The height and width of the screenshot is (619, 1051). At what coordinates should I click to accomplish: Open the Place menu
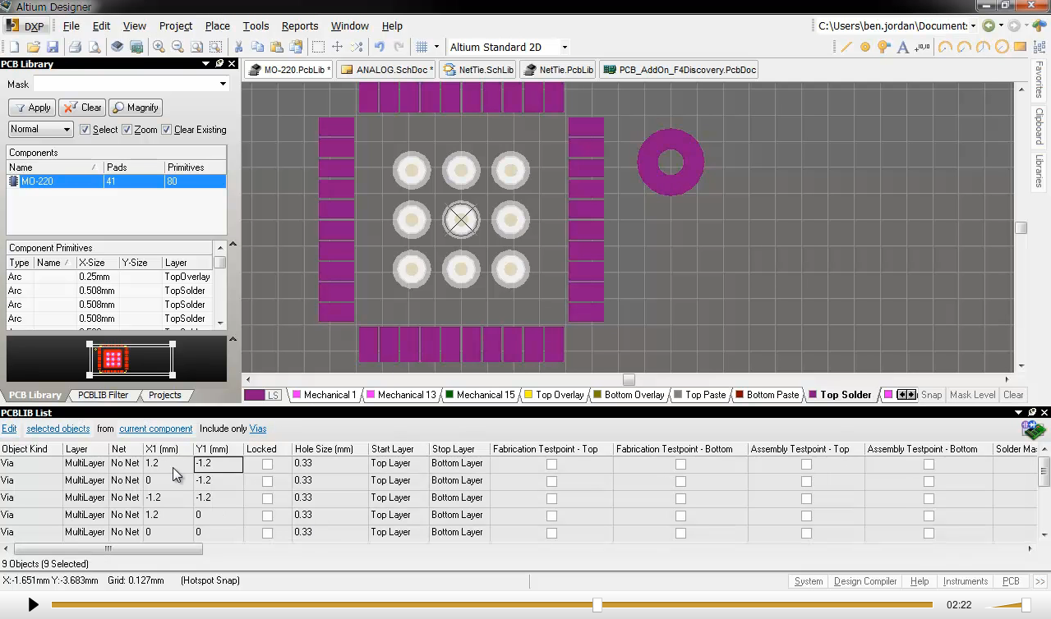[217, 26]
